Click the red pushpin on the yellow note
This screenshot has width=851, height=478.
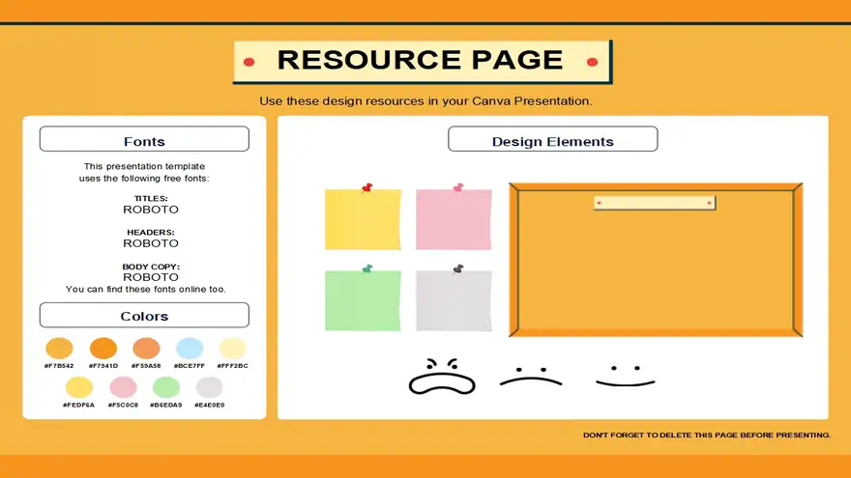pos(367,188)
